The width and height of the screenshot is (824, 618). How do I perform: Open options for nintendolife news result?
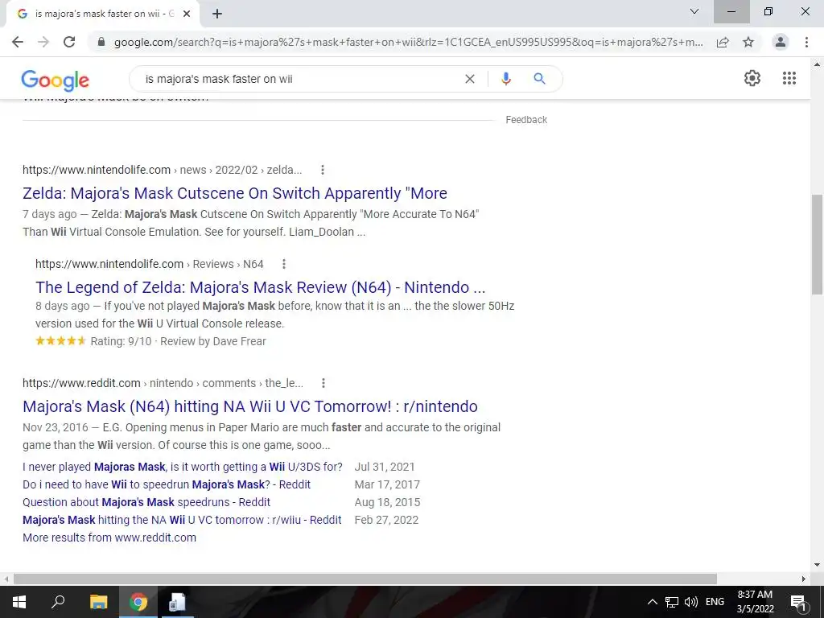(x=323, y=170)
